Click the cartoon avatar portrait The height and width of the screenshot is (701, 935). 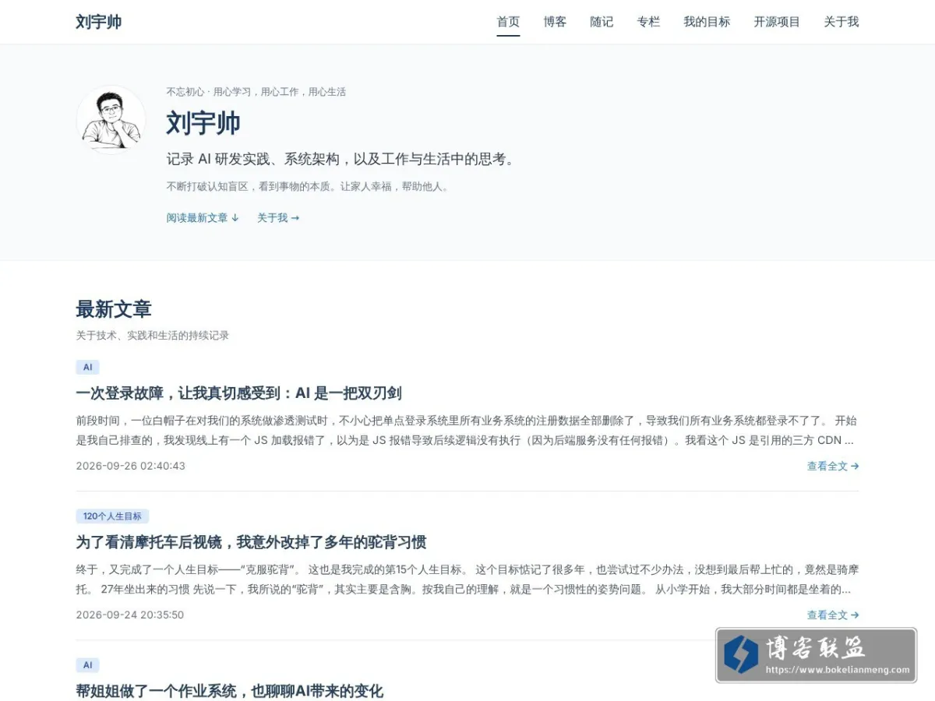pos(111,119)
